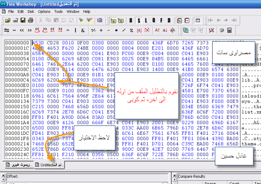
Task: Toggle the Q (quad) data type button
Action: point(154,20)
